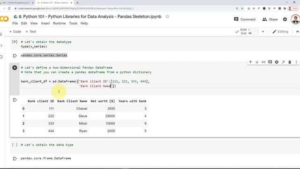The image size is (300, 169).
Task: Open the Editing mode dropdown
Action: pos(280,31)
